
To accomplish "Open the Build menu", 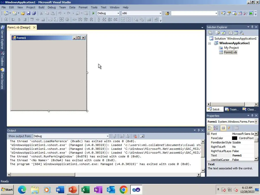I will [x=41, y=7].
